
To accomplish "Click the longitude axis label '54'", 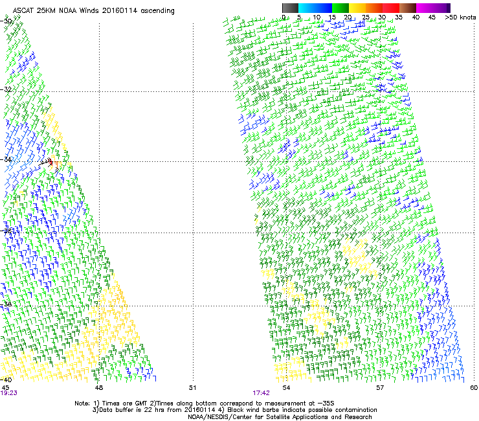I will pyautogui.click(x=286, y=388).
